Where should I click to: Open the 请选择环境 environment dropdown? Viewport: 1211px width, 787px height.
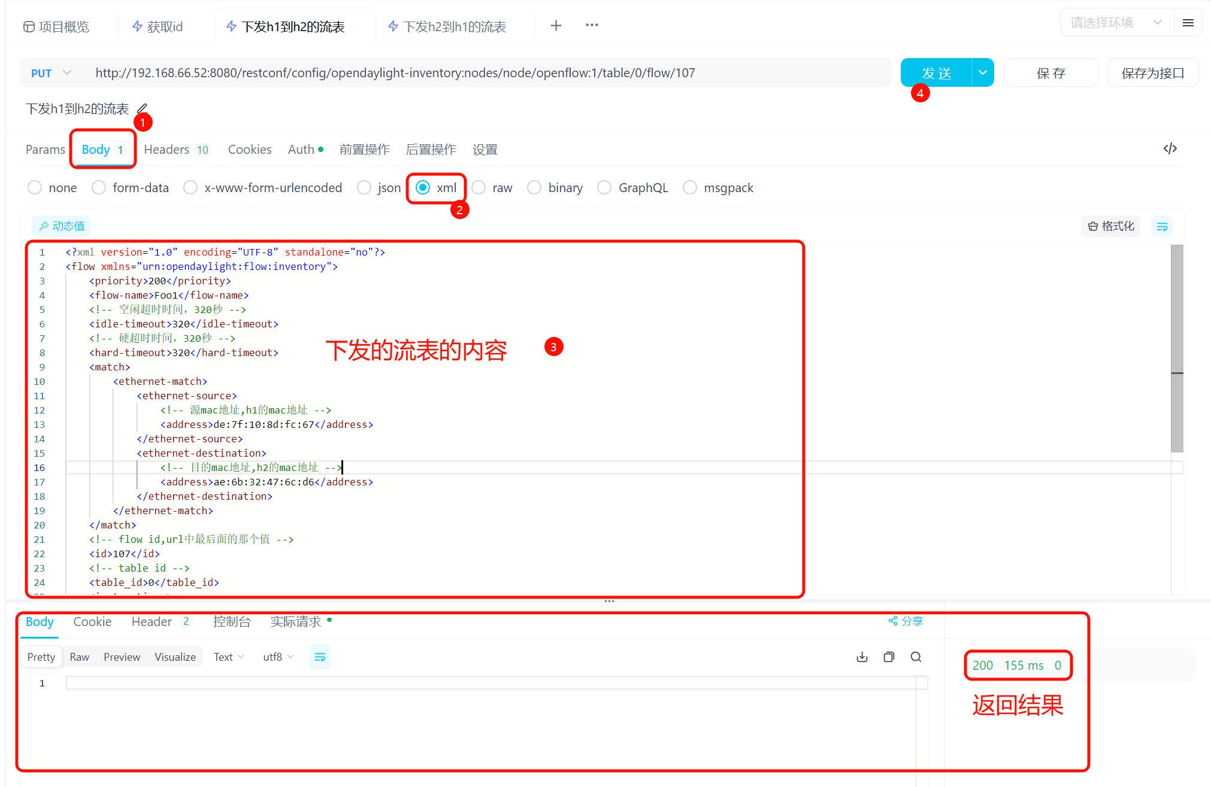tap(1116, 23)
